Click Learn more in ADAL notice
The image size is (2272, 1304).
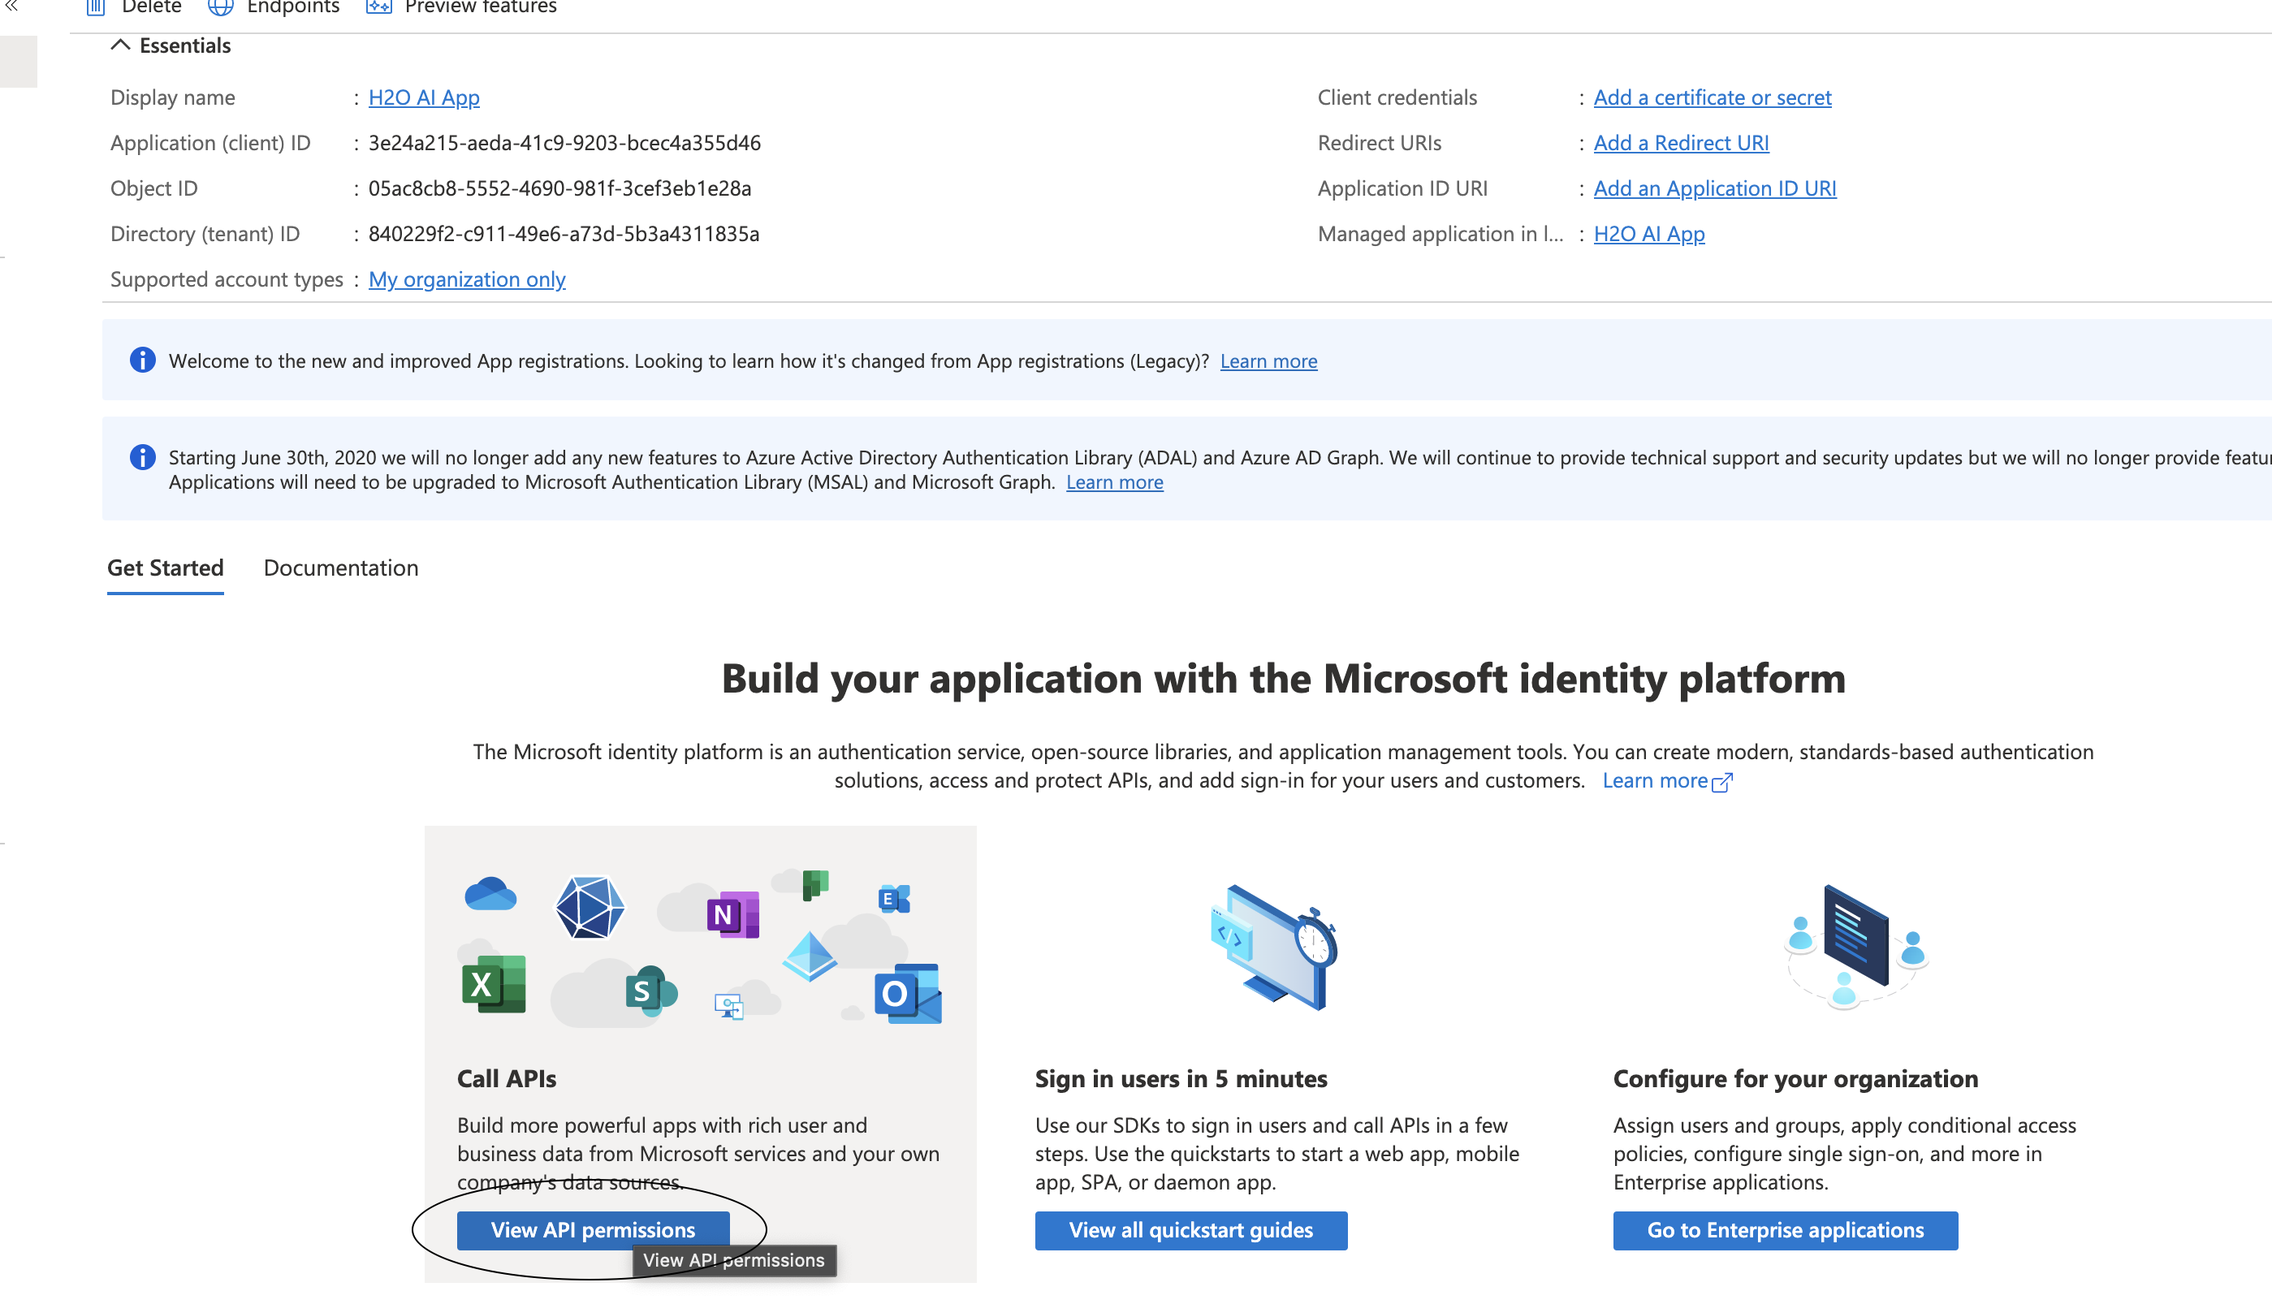1115,481
